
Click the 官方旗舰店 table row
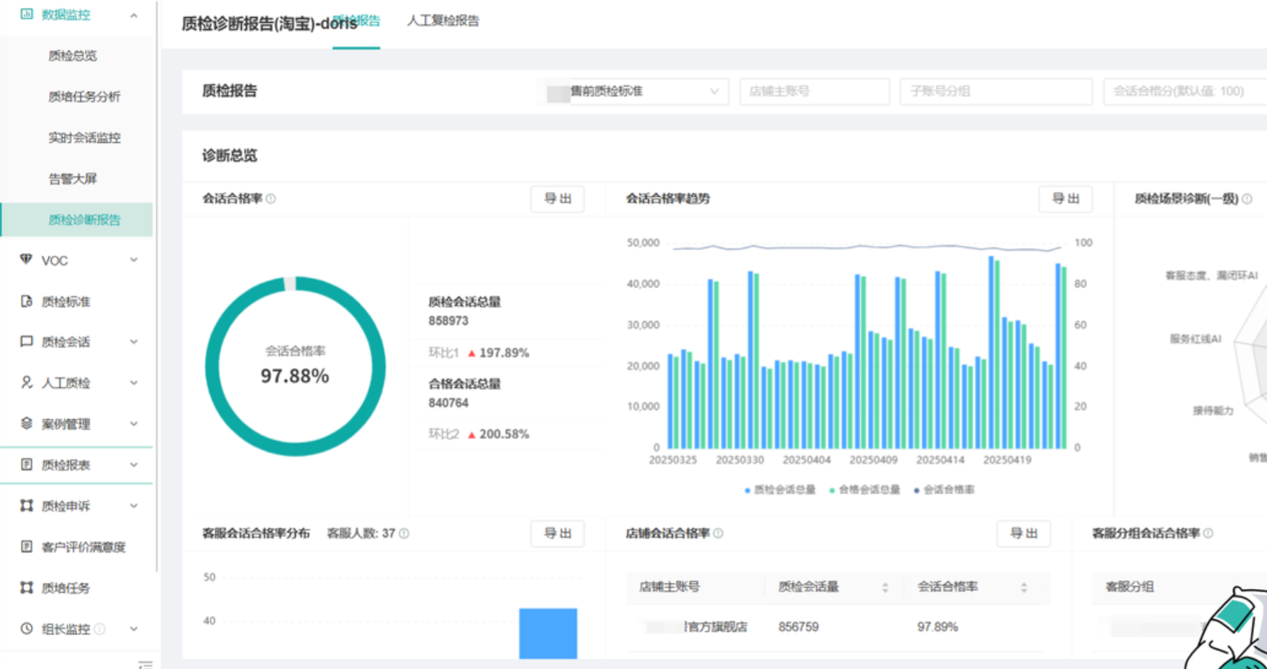tap(838, 627)
